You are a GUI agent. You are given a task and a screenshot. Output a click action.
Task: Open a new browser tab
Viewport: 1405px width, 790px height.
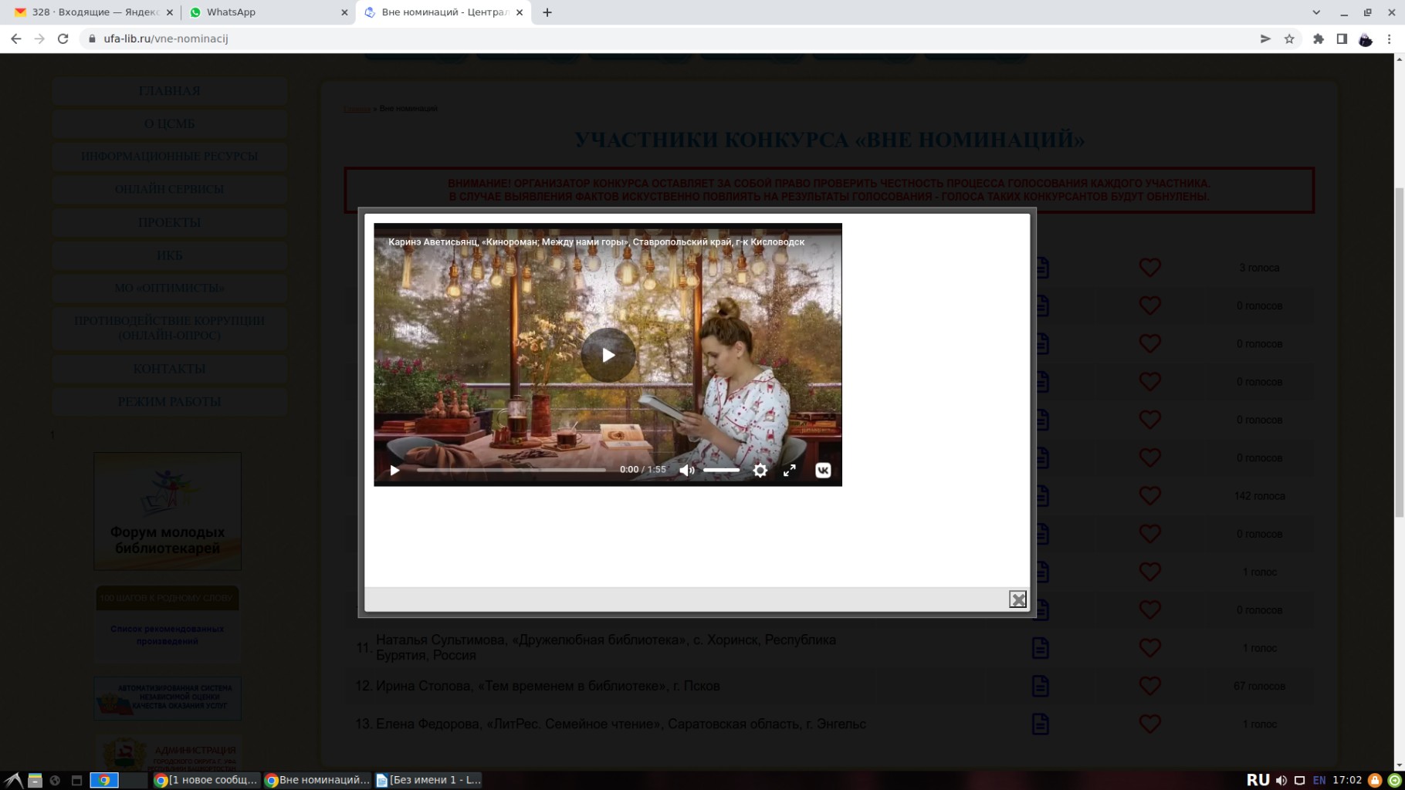(547, 12)
